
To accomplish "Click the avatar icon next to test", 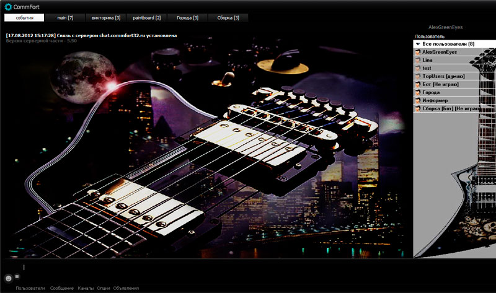I will click(x=418, y=68).
